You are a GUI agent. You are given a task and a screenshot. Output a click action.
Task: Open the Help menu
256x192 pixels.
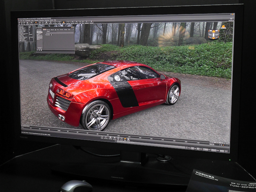pyautogui.click(x=55, y=20)
